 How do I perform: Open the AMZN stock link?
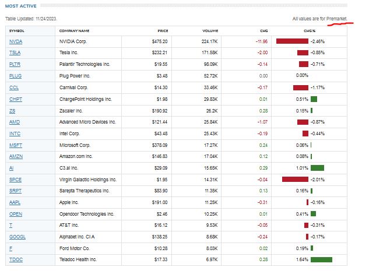coord(16,156)
